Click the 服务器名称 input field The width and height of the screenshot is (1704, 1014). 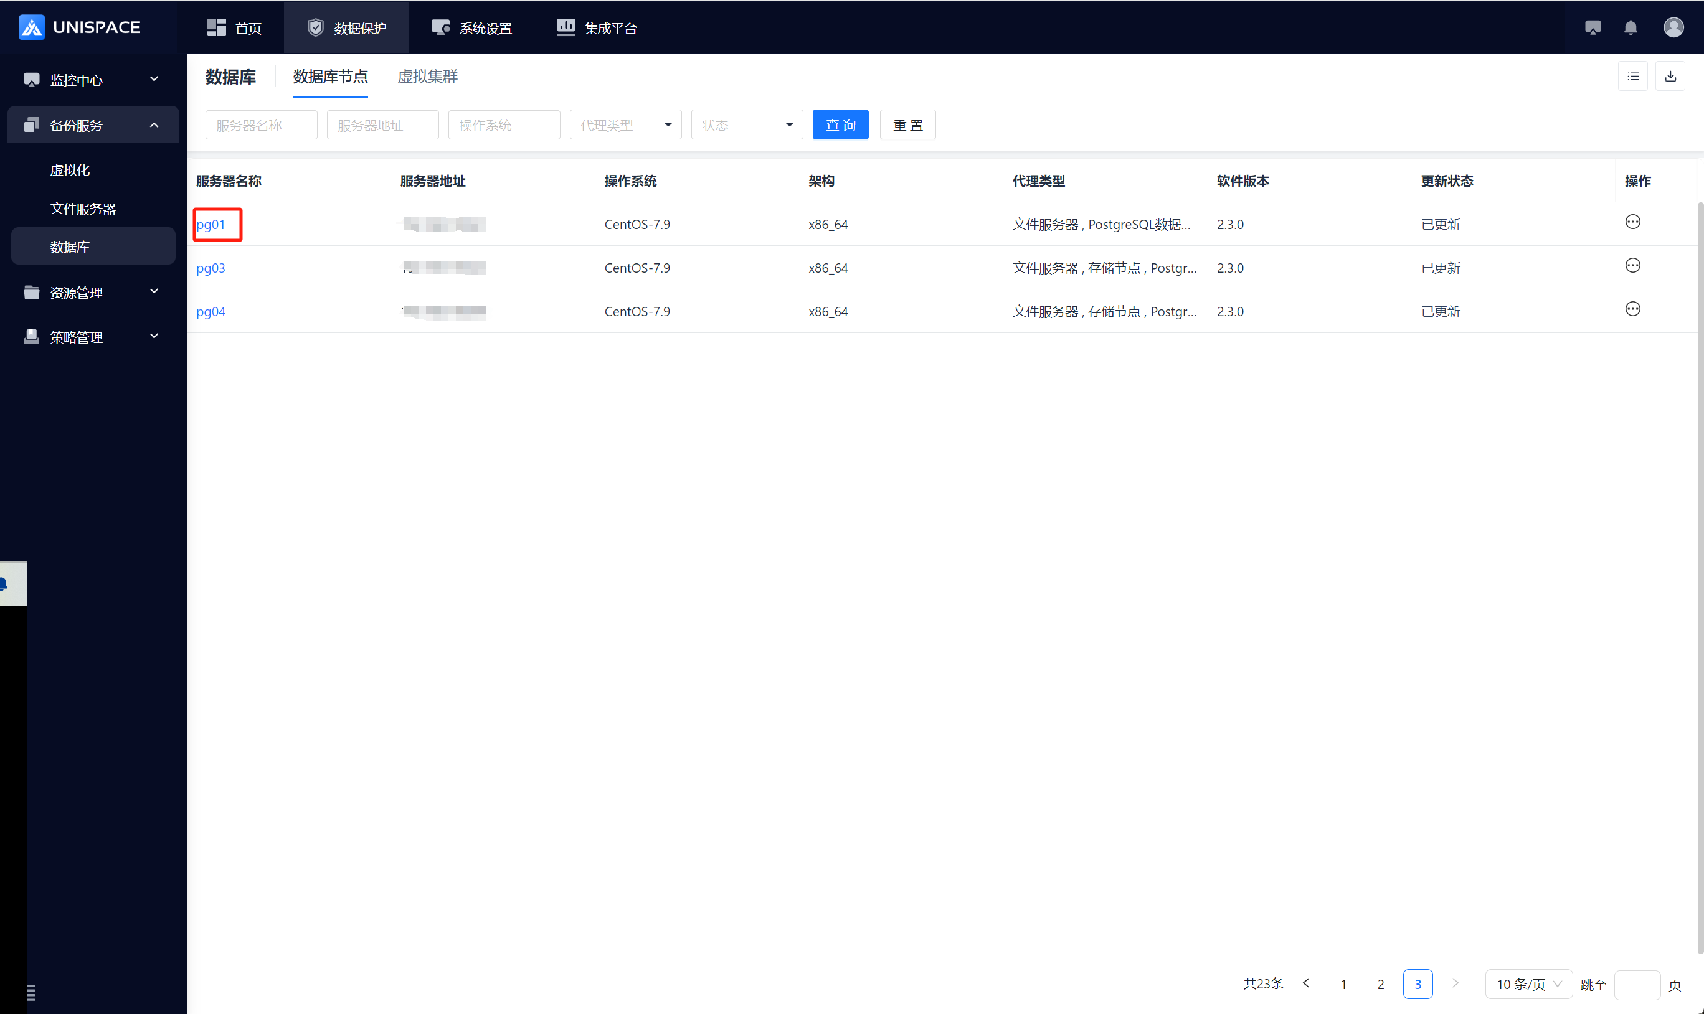tap(261, 125)
